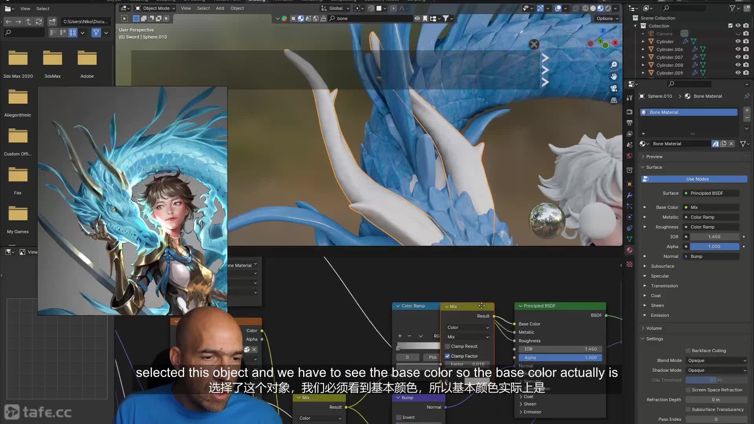Refresh the file browser list
This screenshot has width=754, height=424.
tap(38, 22)
